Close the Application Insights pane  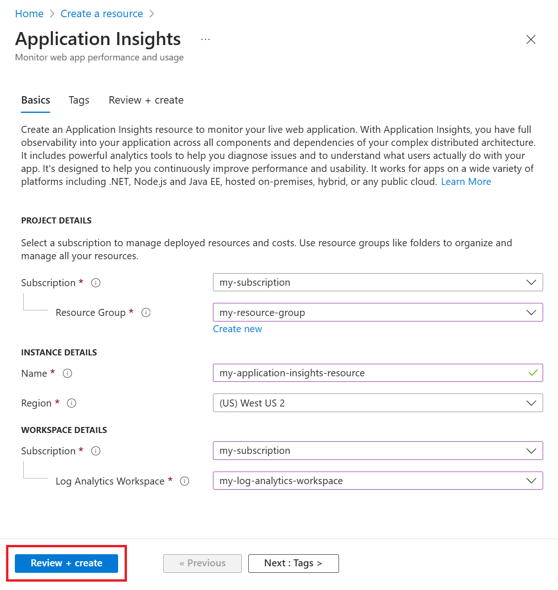531,39
